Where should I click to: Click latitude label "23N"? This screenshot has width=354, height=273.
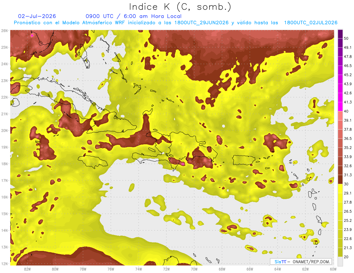pos(4,80)
